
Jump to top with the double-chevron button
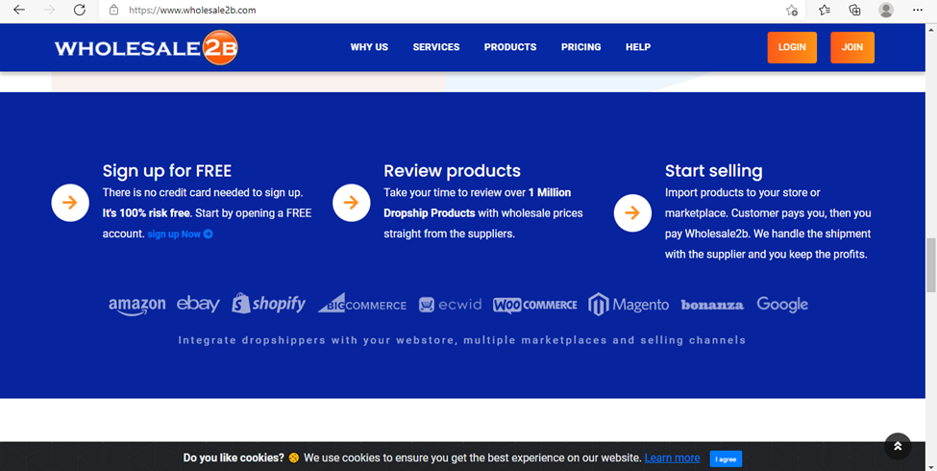click(x=898, y=446)
